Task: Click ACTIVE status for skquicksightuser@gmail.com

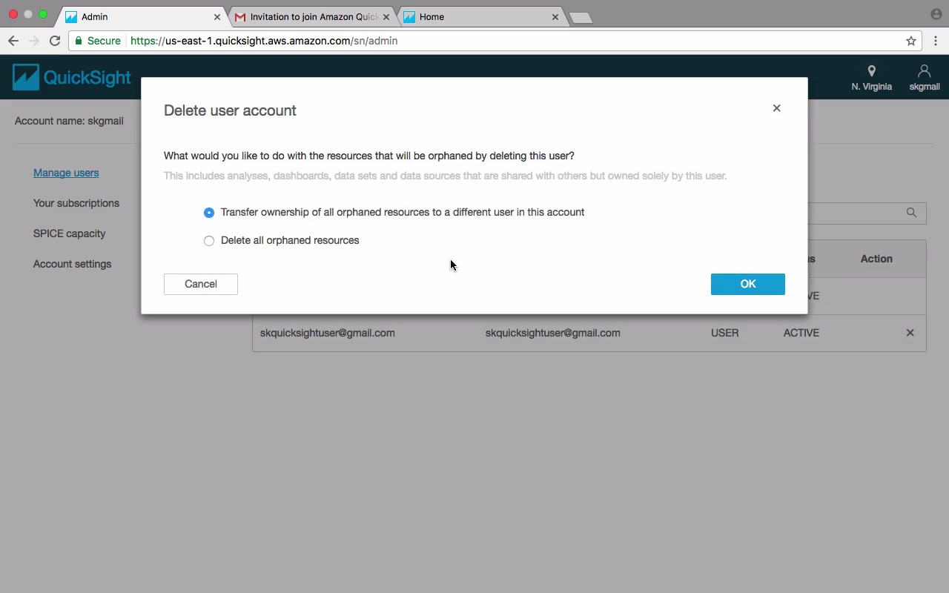Action: 801,333
